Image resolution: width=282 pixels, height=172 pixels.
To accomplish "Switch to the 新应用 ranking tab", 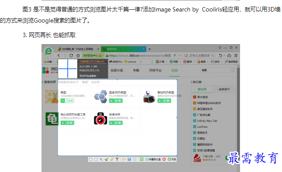I will pyautogui.click(x=202, y=89).
